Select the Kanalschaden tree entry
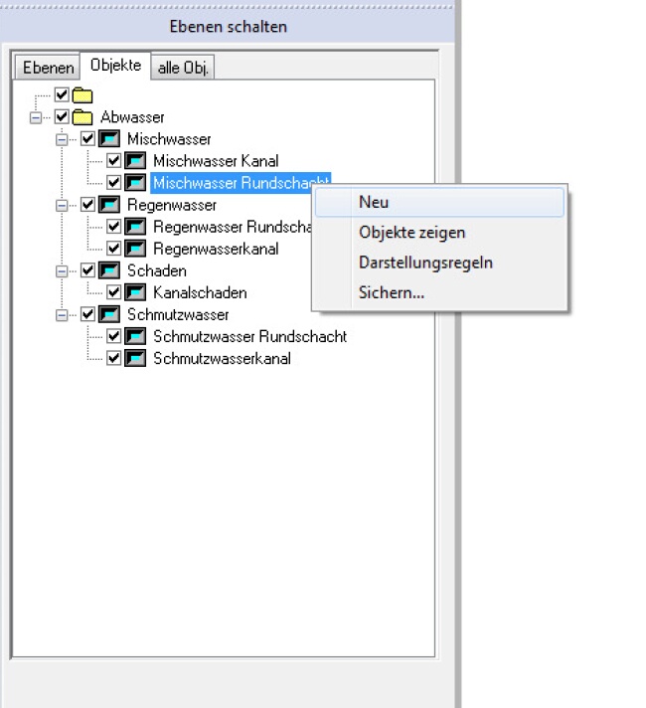The image size is (646, 708). click(x=200, y=292)
